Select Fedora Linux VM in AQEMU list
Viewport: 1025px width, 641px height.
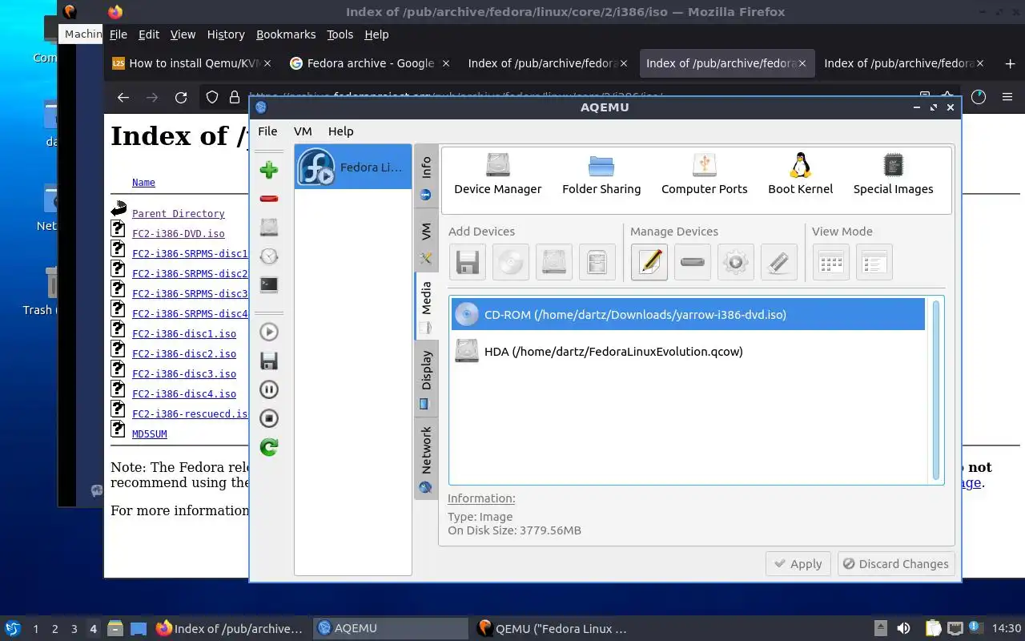click(x=353, y=167)
